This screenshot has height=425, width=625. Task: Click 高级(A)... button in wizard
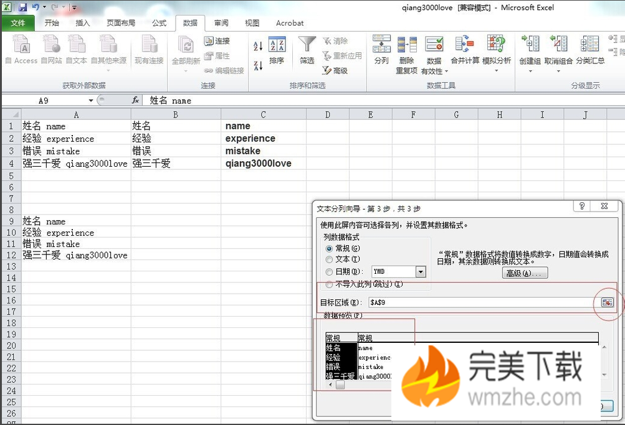point(525,273)
